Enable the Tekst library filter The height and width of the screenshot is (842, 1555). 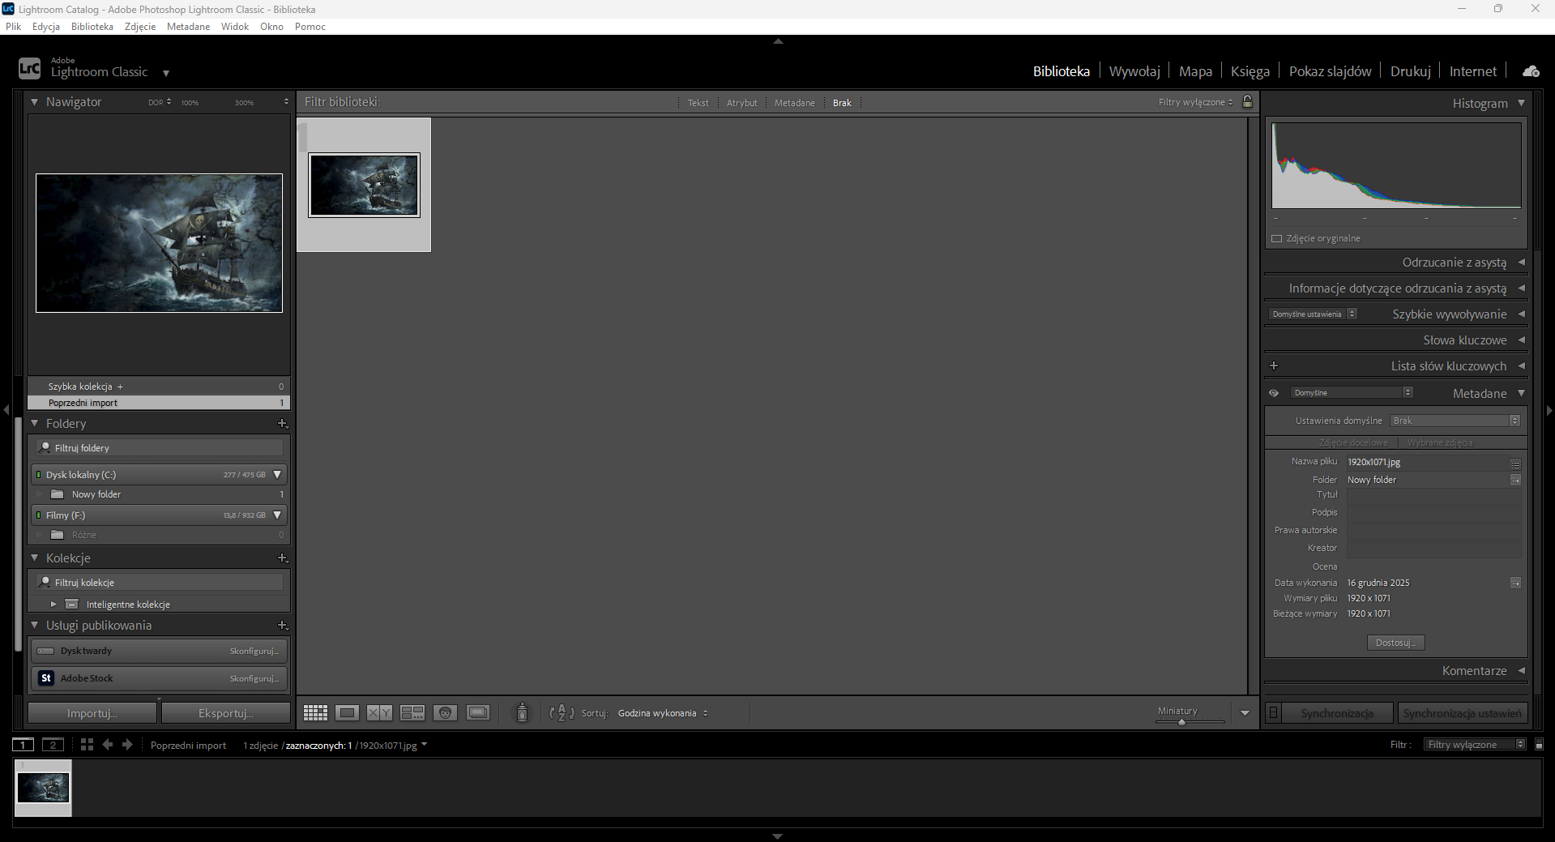698,103
